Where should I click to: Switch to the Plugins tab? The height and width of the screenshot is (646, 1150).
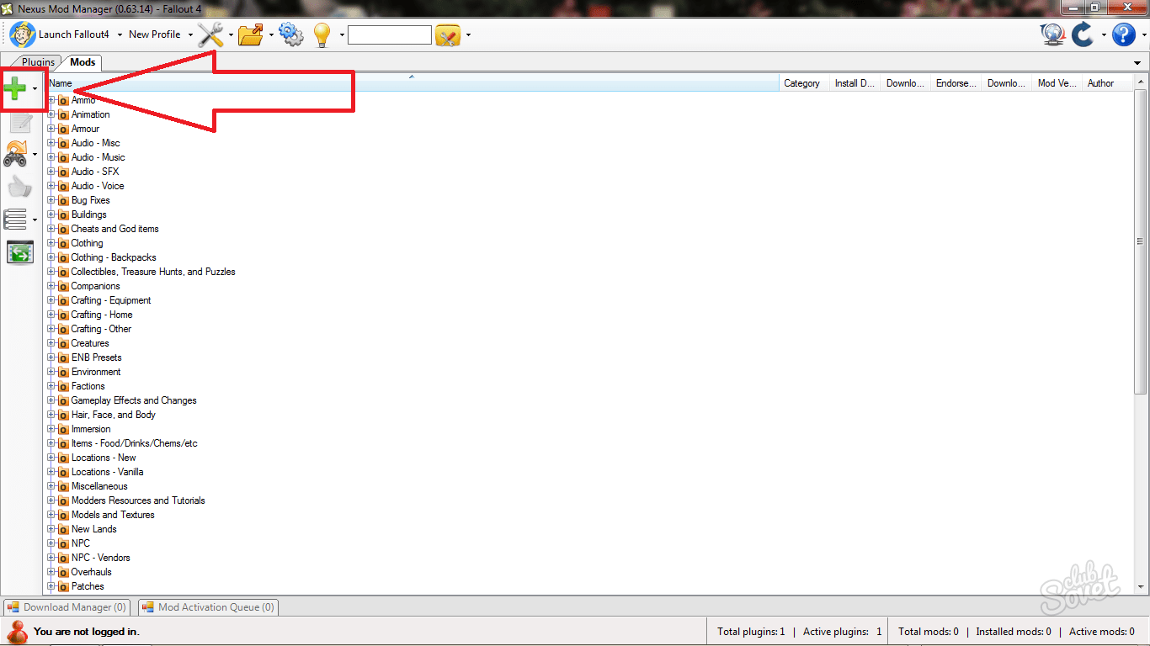coord(38,62)
